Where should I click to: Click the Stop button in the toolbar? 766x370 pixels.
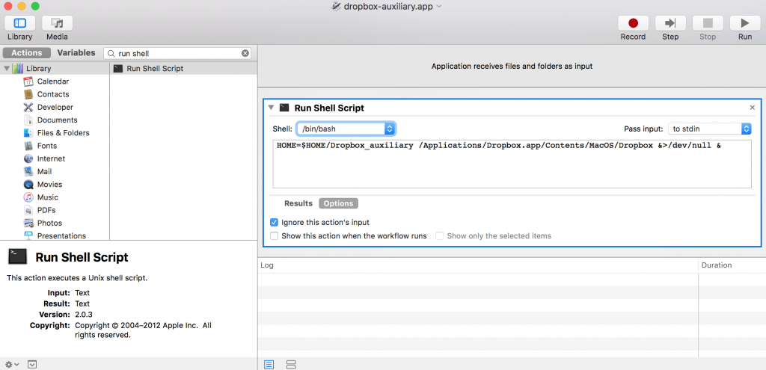tap(708, 23)
